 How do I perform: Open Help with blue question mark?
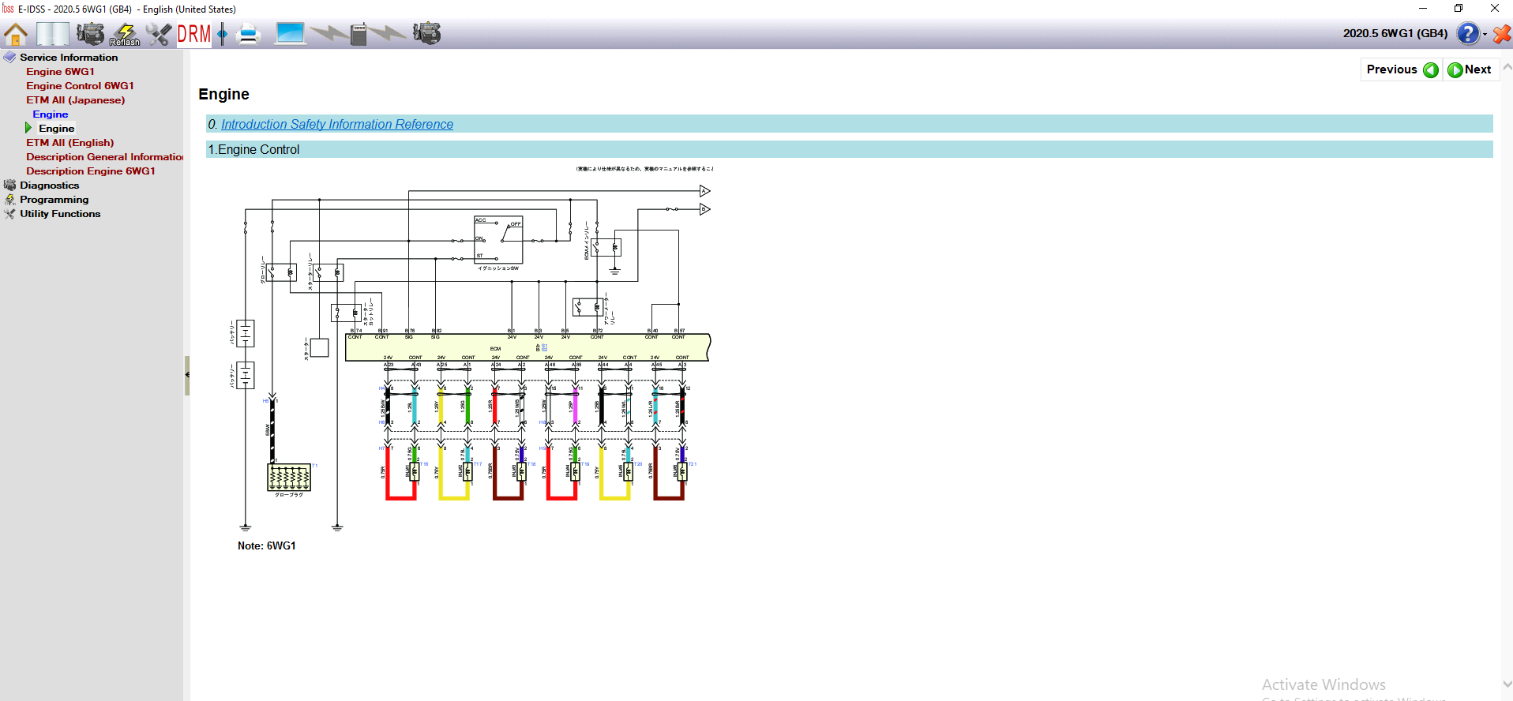pyautogui.click(x=1468, y=34)
